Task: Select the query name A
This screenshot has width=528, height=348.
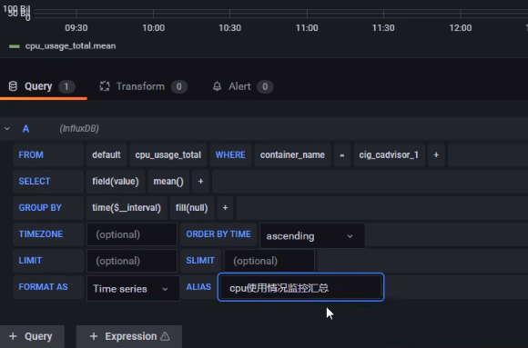Action: pyautogui.click(x=25, y=129)
